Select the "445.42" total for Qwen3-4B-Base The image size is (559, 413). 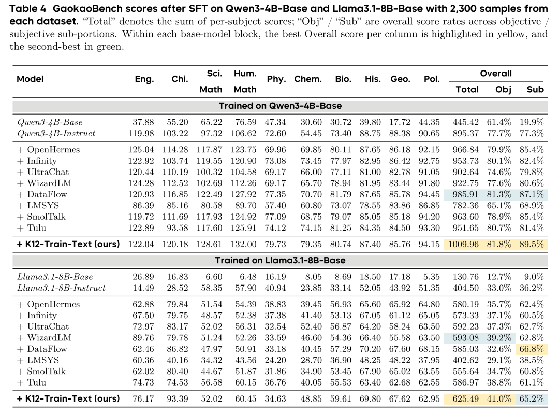466,122
